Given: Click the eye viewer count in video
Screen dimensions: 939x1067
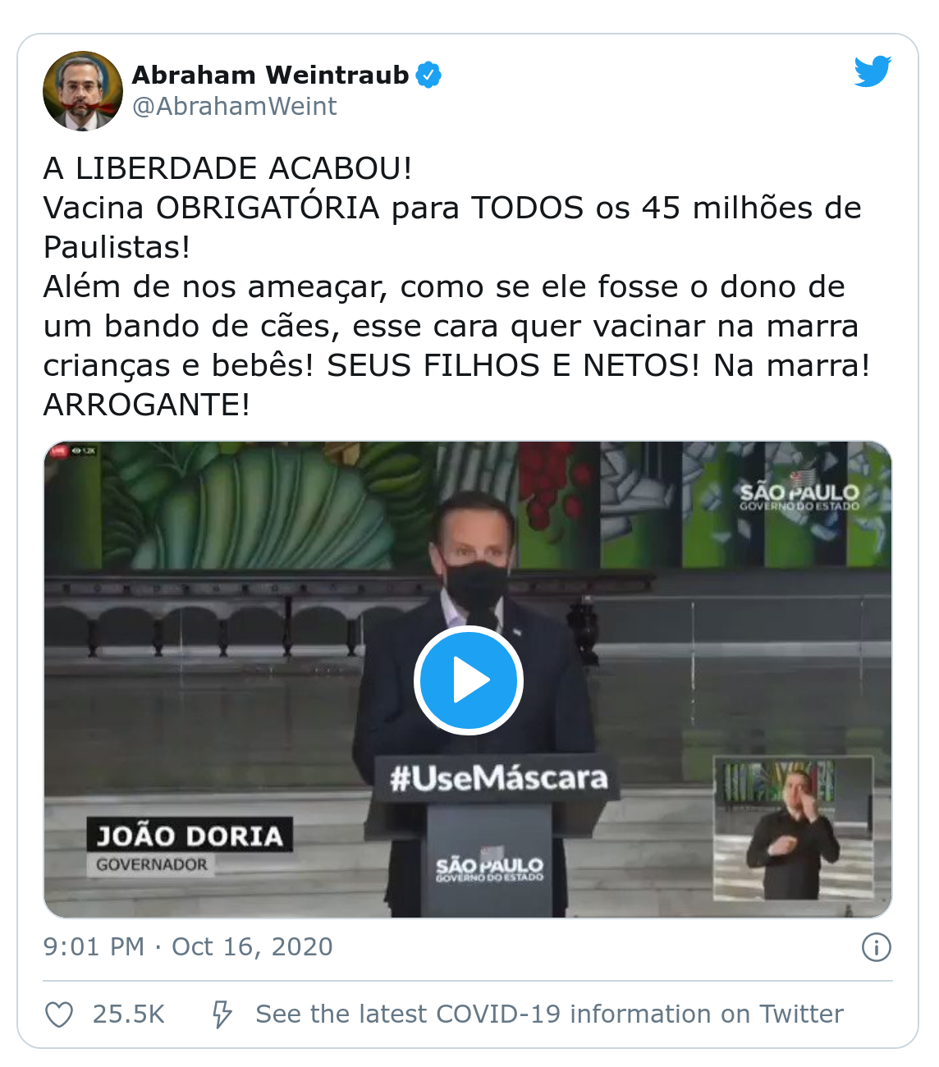Looking at the screenshot, I should point(84,451).
